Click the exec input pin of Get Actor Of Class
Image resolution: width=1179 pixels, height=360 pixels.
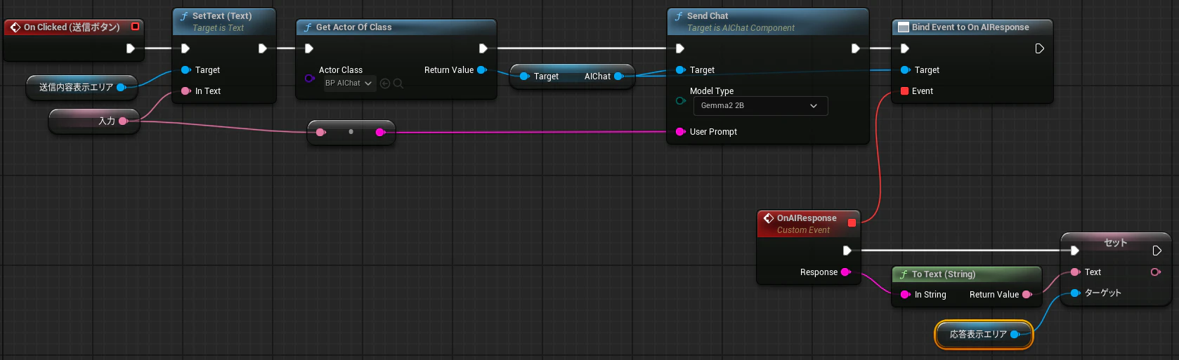(309, 48)
